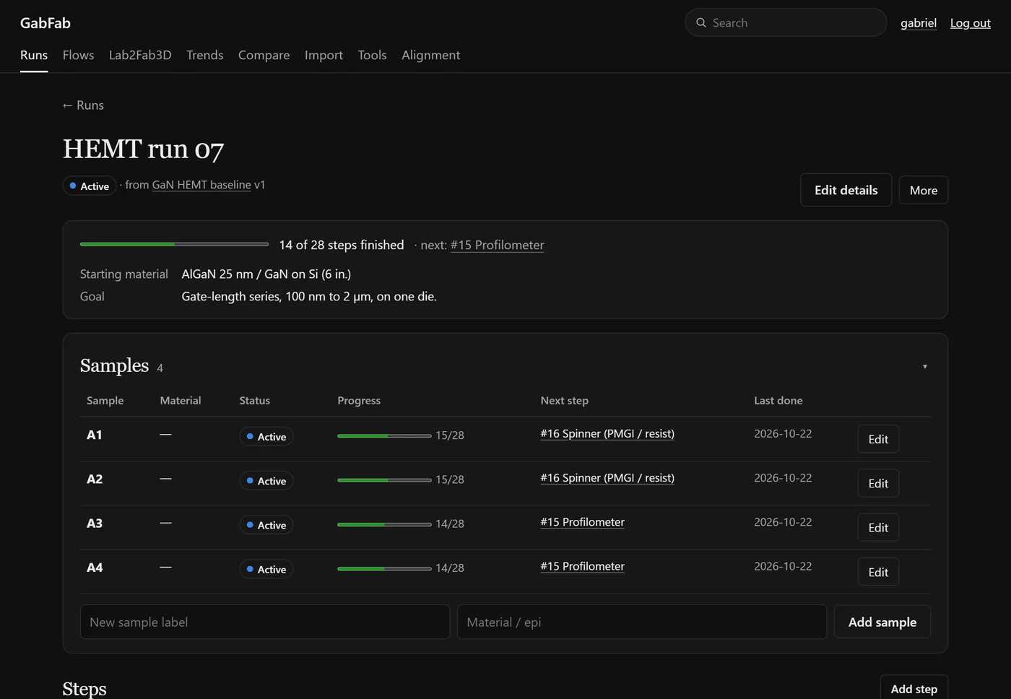Click the Last done column header

(778, 401)
